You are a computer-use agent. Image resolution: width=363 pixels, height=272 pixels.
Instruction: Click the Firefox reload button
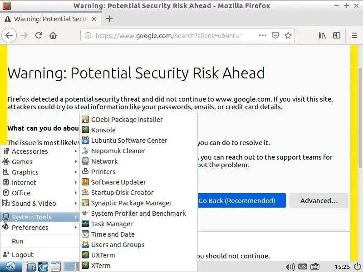[x=39, y=35]
